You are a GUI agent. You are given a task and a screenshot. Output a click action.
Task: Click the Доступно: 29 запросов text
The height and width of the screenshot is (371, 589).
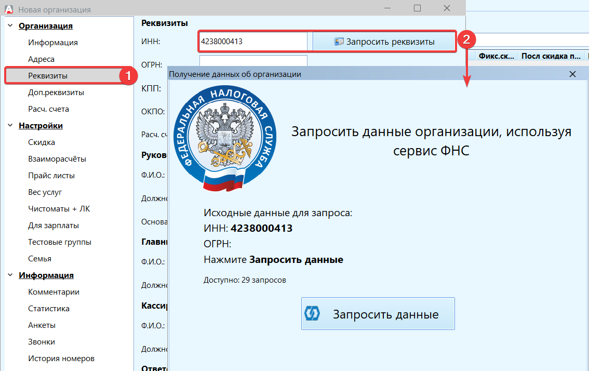[245, 280]
